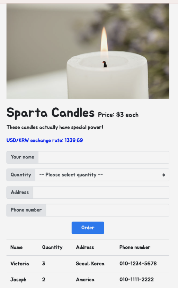
Task: Click the Phone number column header
Action: point(135,247)
